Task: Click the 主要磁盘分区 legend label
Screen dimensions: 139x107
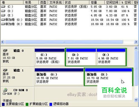Action: click(15, 104)
